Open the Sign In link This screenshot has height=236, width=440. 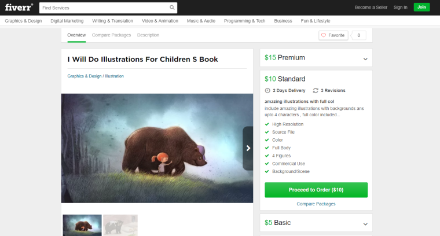point(401,8)
